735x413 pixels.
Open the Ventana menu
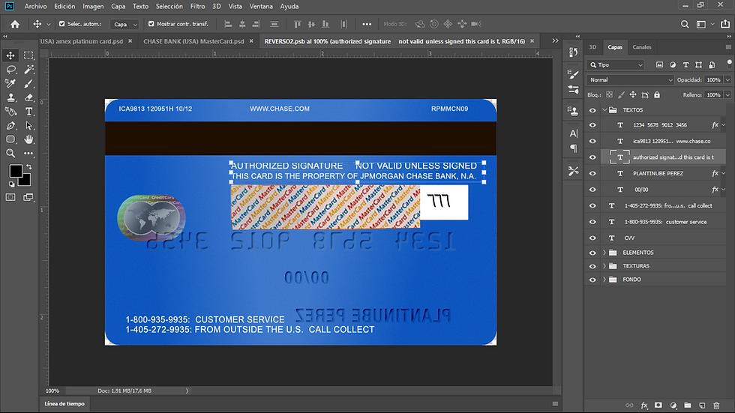click(261, 6)
